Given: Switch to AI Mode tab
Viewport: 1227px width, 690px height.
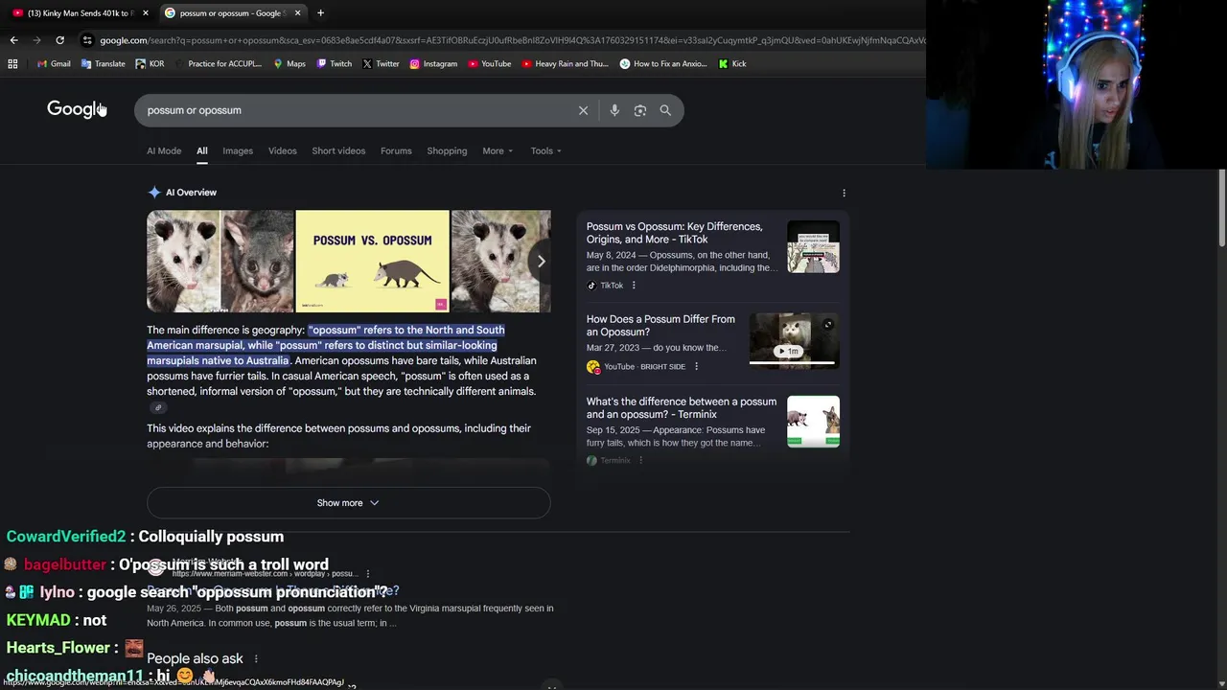Looking at the screenshot, I should [x=164, y=150].
